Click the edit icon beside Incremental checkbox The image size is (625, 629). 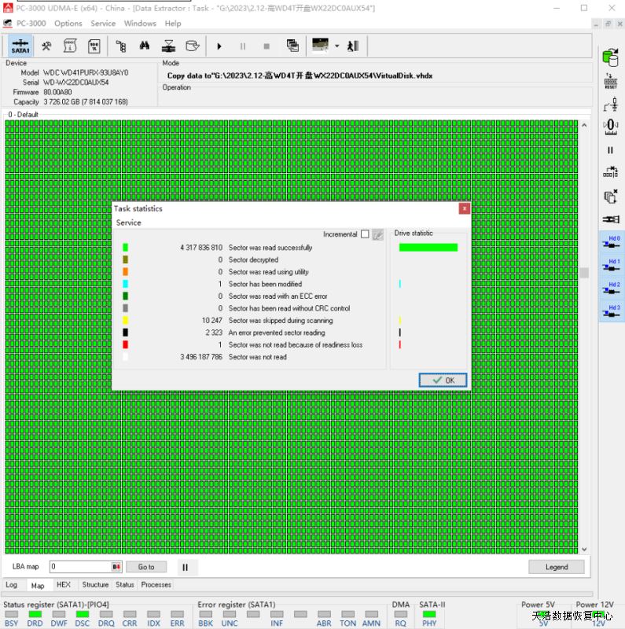click(378, 234)
